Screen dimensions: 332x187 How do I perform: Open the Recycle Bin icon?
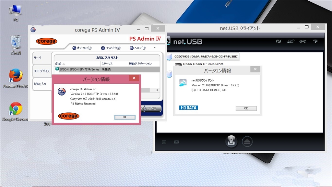[16, 45]
